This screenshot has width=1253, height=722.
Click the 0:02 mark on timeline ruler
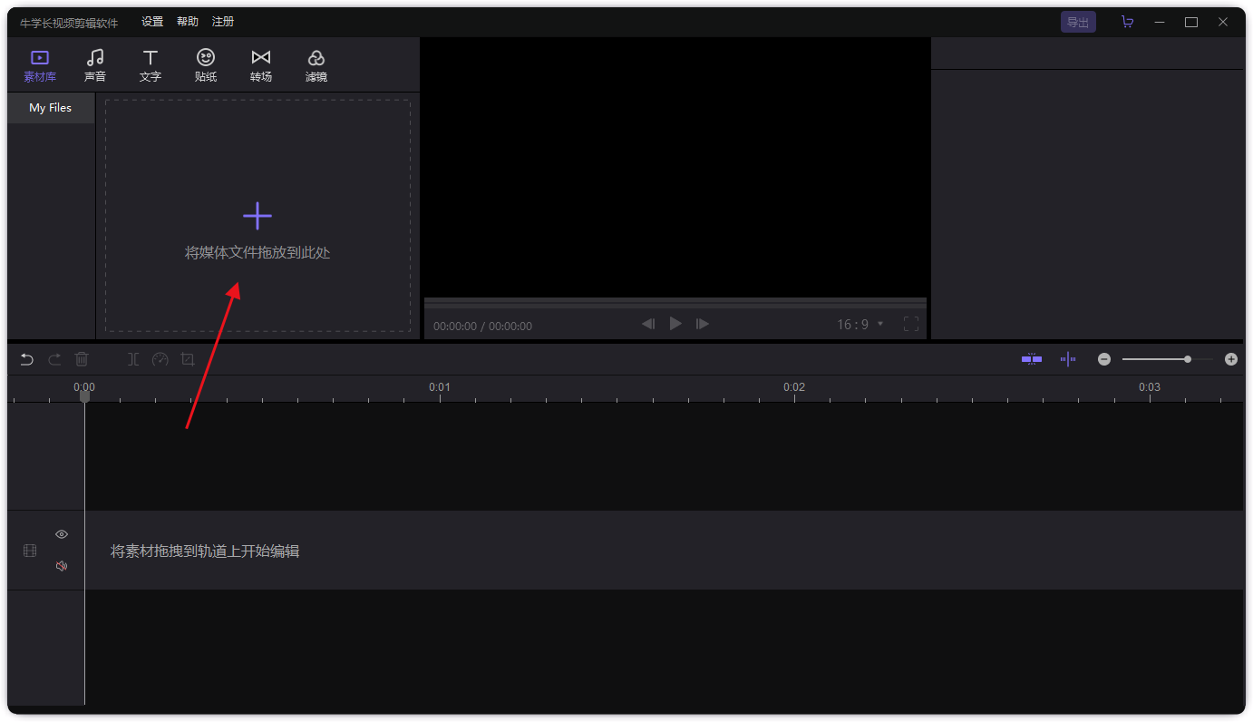coord(794,387)
